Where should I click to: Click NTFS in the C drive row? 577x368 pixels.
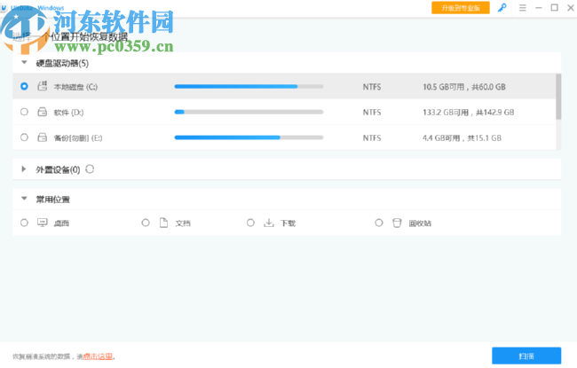[x=372, y=87]
